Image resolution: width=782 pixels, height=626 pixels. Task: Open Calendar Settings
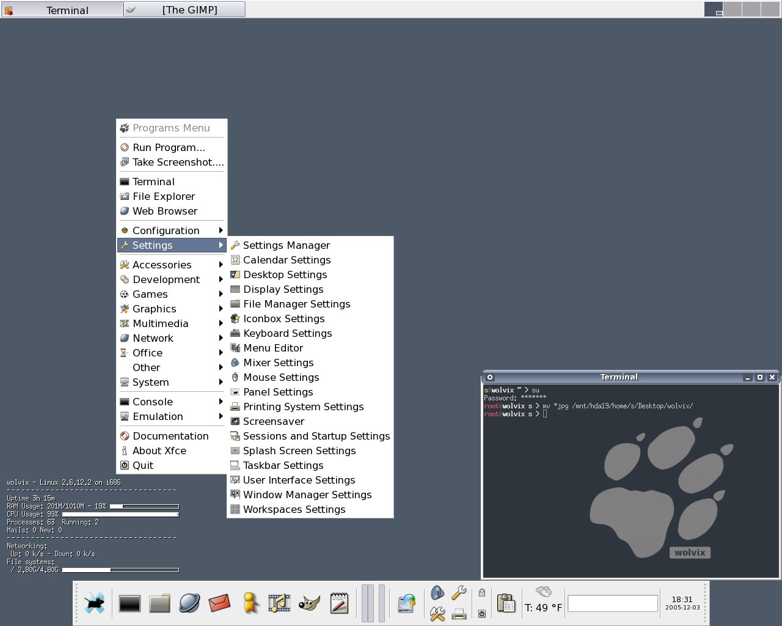click(x=310, y=260)
